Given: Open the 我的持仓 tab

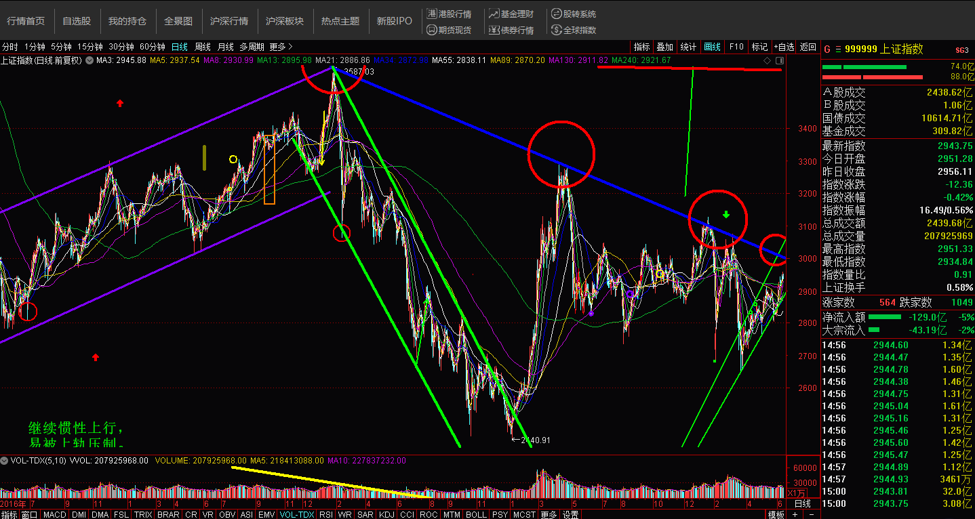Looking at the screenshot, I should pos(127,21).
